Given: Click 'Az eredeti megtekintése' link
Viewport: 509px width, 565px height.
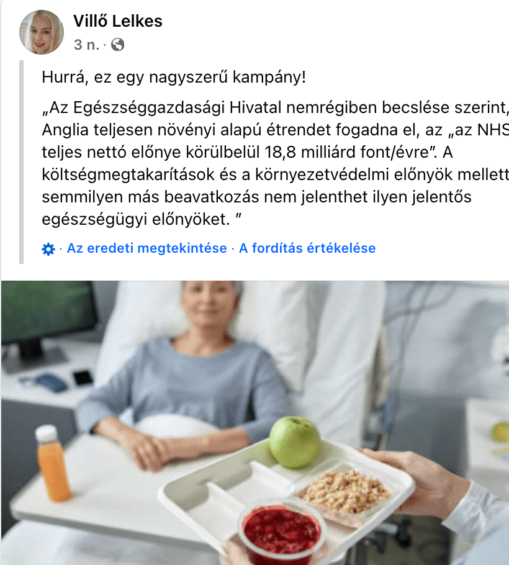Looking at the screenshot, I should click(x=147, y=248).
